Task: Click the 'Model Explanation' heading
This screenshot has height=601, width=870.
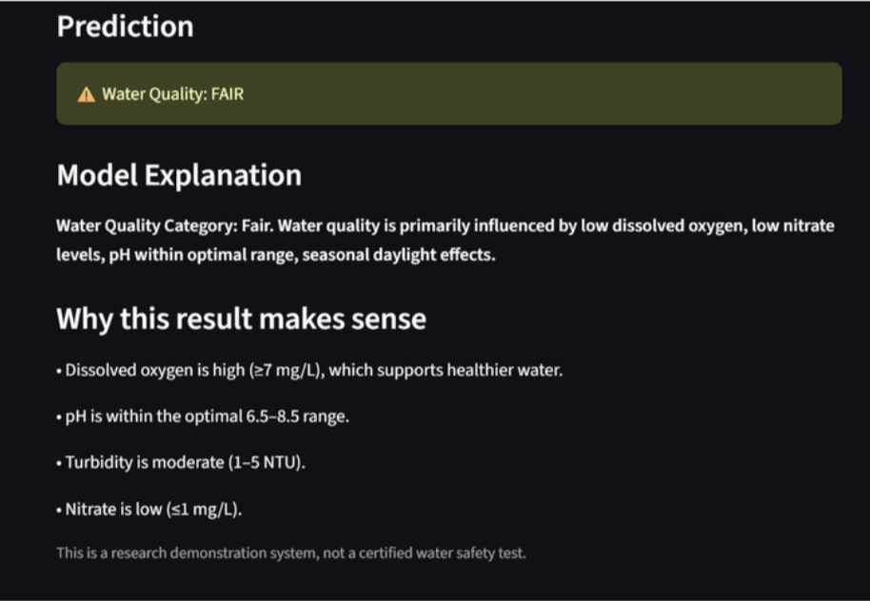Action: click(x=179, y=175)
